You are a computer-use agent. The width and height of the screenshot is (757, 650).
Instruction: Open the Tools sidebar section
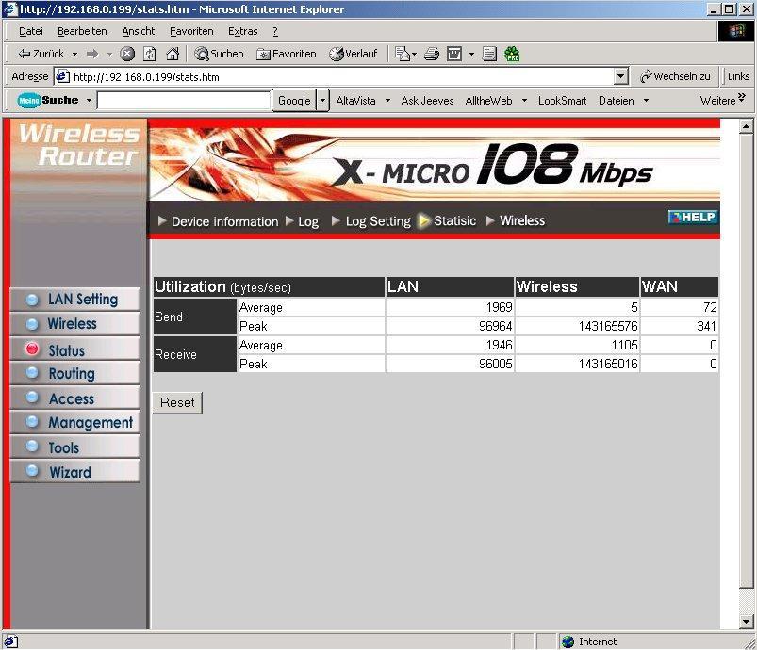(74, 447)
